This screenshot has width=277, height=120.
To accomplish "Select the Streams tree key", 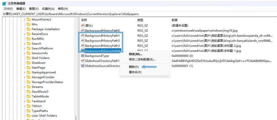I will [x=37, y=87].
